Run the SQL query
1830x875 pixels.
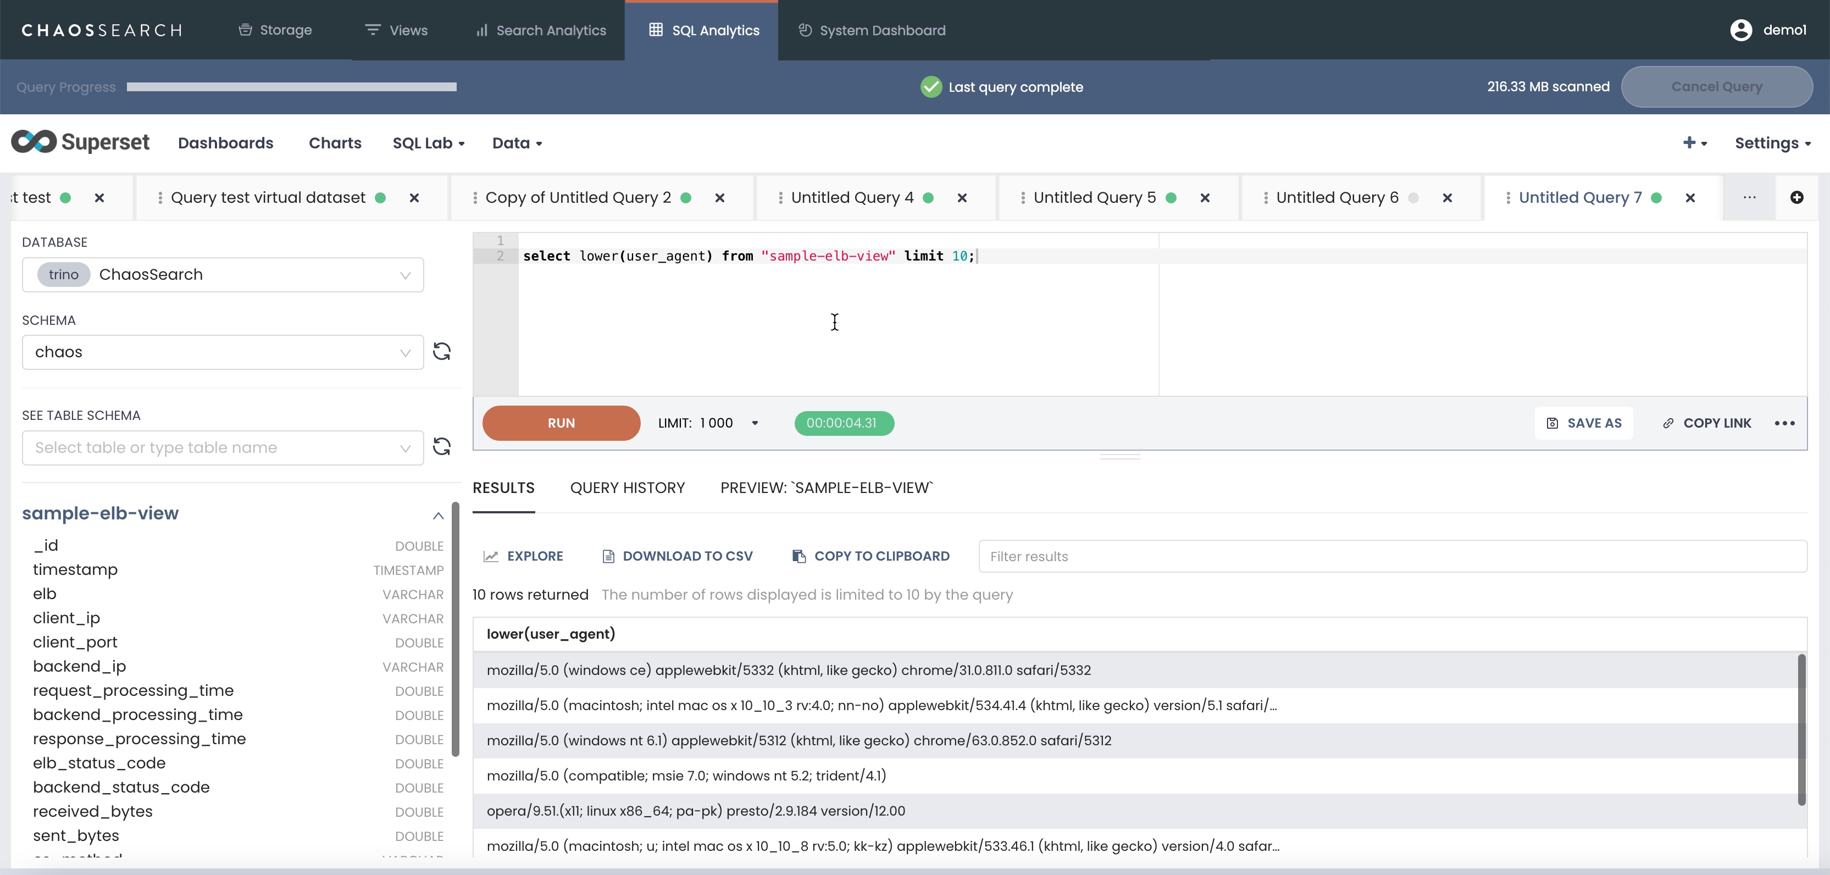561,423
